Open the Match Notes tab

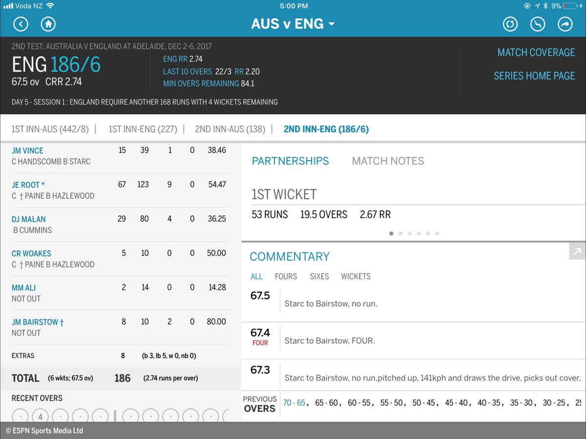(x=388, y=161)
